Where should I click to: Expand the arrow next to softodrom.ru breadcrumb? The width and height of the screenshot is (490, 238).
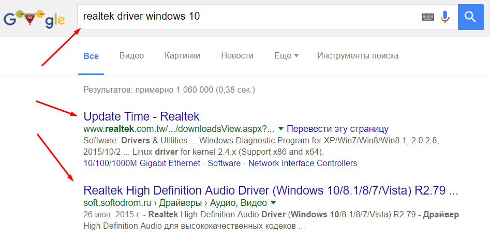click(273, 203)
